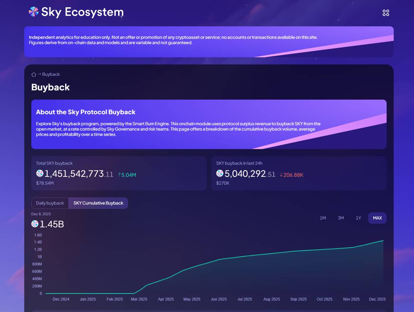Click SKY token icon next to 1.45B
Image resolution: width=414 pixels, height=312 pixels.
click(35, 224)
